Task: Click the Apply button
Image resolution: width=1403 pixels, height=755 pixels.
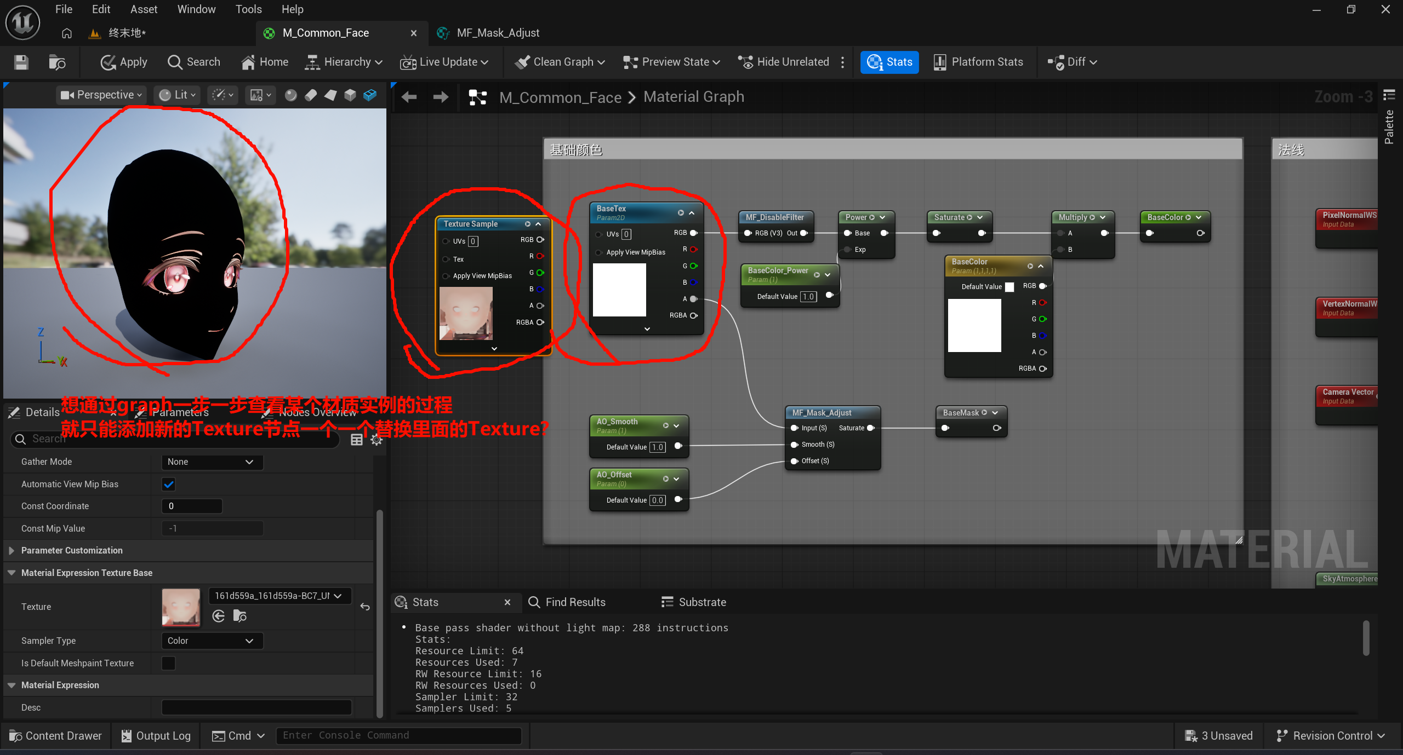Action: coord(124,62)
